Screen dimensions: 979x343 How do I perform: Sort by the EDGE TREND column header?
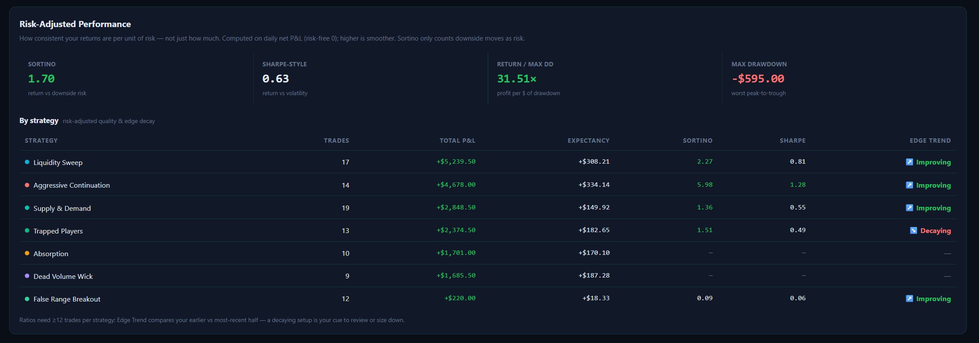click(x=930, y=141)
